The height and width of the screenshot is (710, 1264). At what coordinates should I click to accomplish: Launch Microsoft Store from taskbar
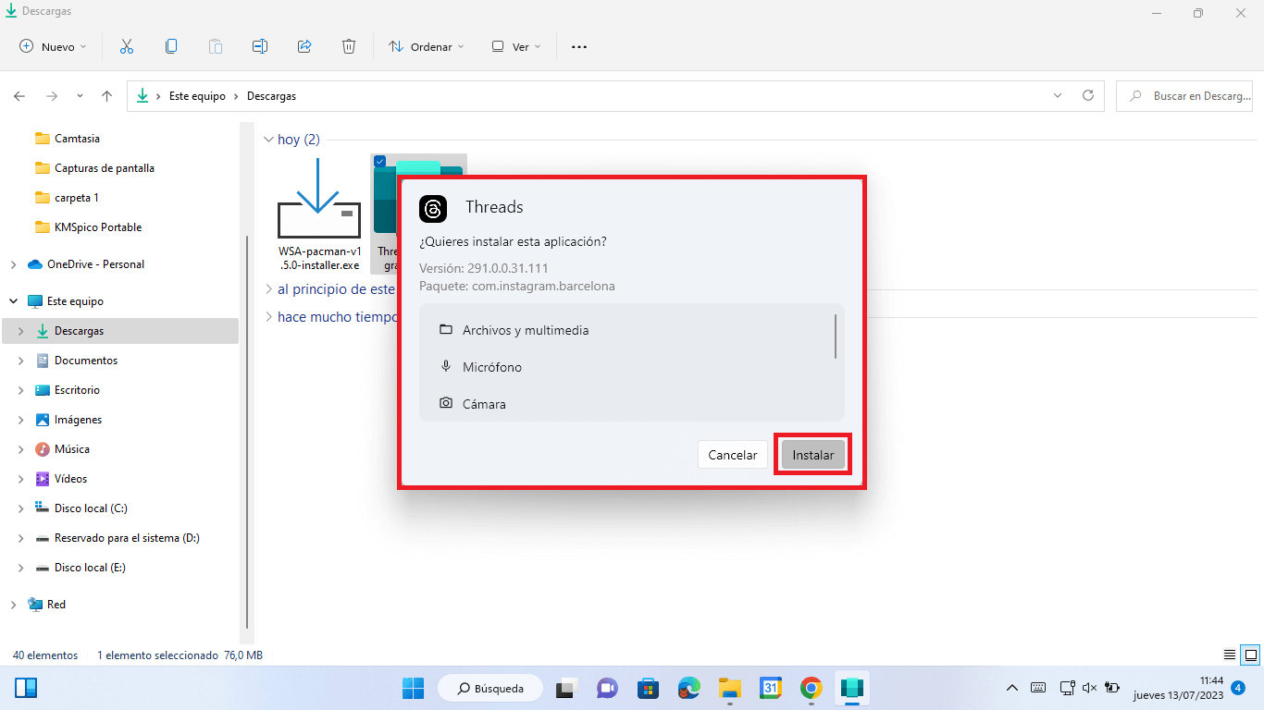(x=648, y=688)
